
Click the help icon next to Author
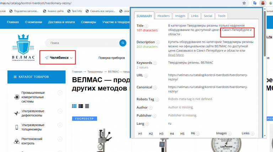pyautogui.click(x=151, y=108)
